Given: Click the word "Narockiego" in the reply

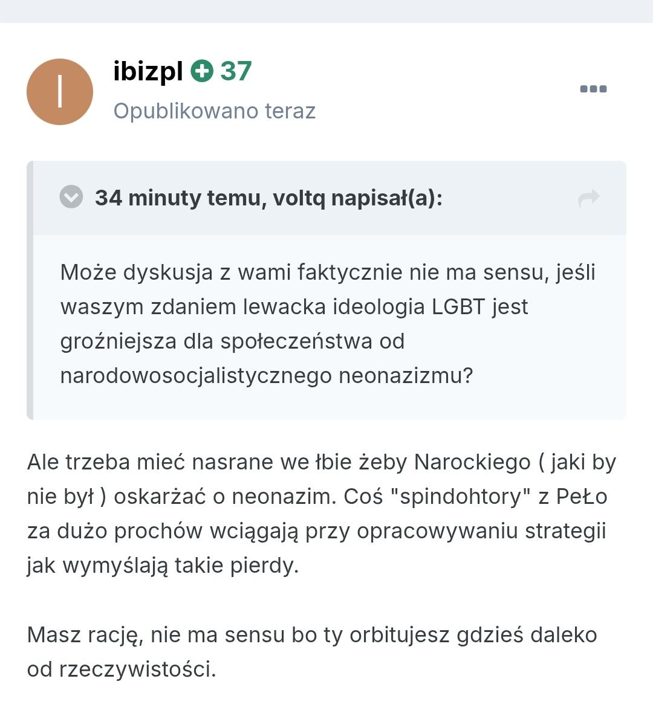Looking at the screenshot, I should [x=472, y=462].
